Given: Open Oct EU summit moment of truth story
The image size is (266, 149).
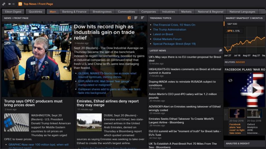Looking at the screenshot, I should [x=185, y=133].
